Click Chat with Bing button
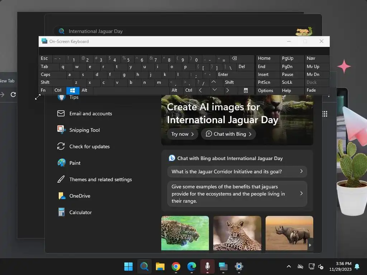The height and width of the screenshot is (275, 367). (228, 134)
